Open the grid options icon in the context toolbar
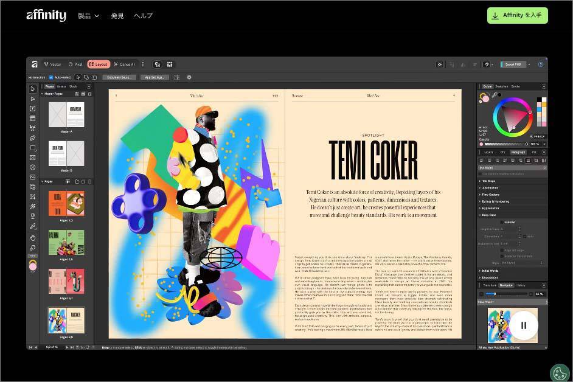573x382 pixels. pos(175,77)
